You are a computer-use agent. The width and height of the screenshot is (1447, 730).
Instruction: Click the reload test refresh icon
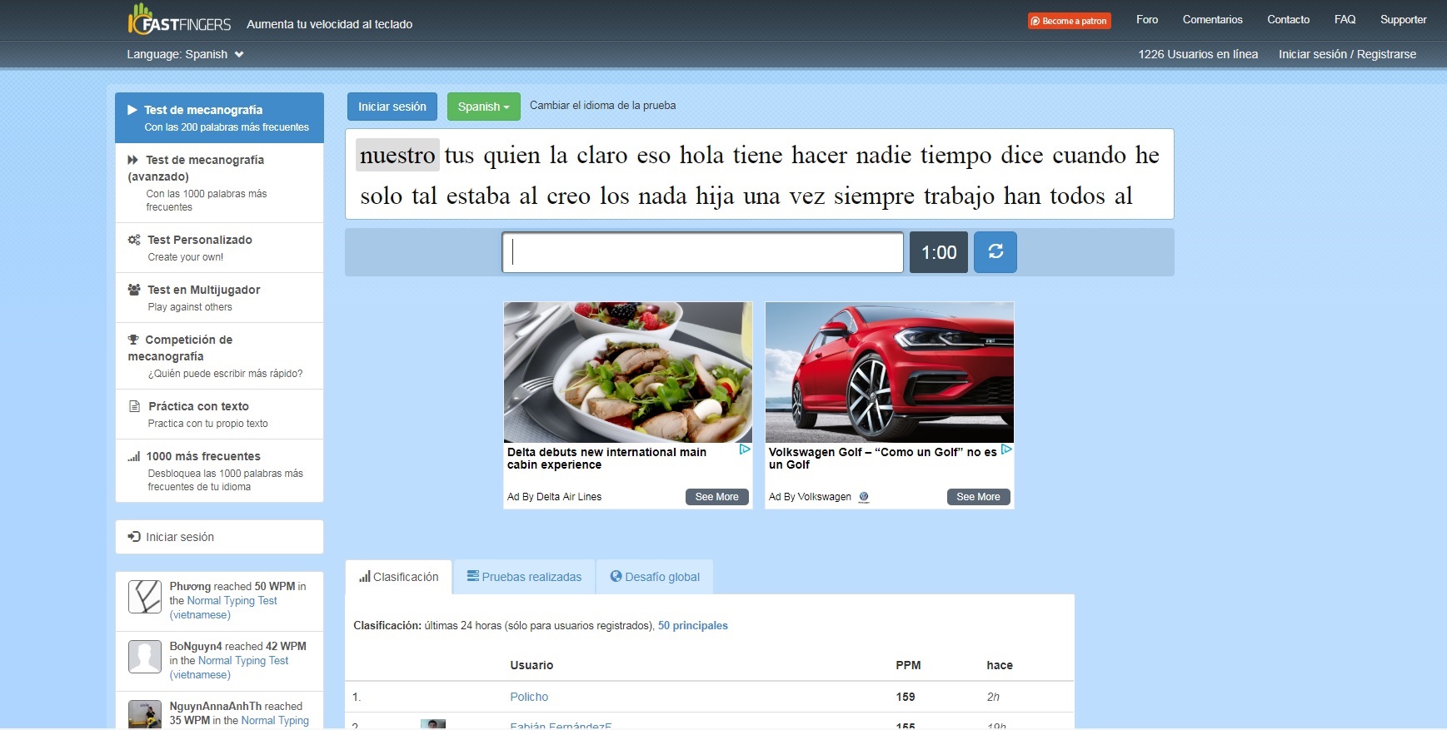(995, 252)
